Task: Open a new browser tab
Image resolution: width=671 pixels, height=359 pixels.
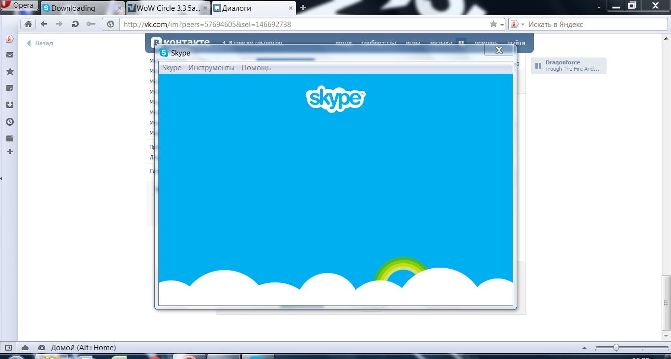Action: 303,8
